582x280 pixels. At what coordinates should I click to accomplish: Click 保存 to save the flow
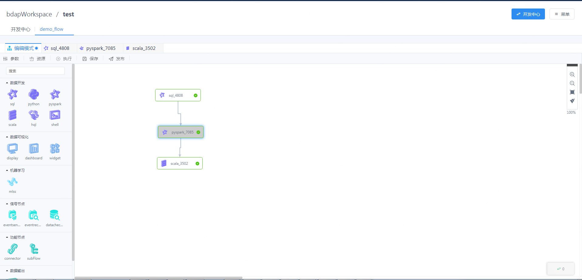pyautogui.click(x=91, y=59)
